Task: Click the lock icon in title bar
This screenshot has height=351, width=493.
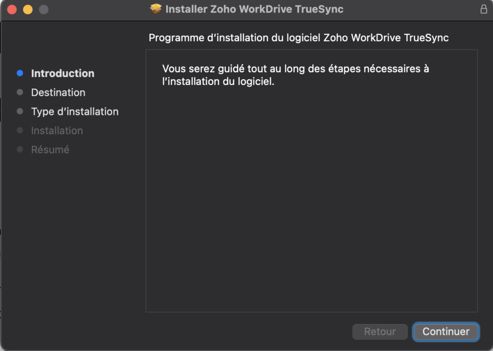Action: (x=483, y=9)
